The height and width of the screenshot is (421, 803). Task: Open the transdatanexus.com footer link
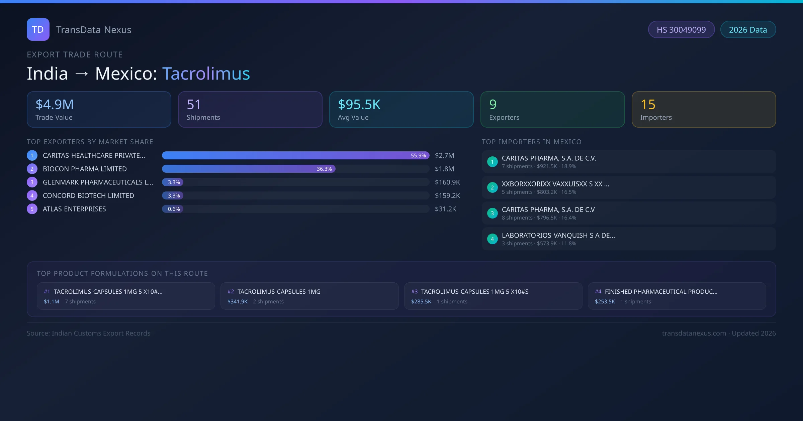click(694, 333)
